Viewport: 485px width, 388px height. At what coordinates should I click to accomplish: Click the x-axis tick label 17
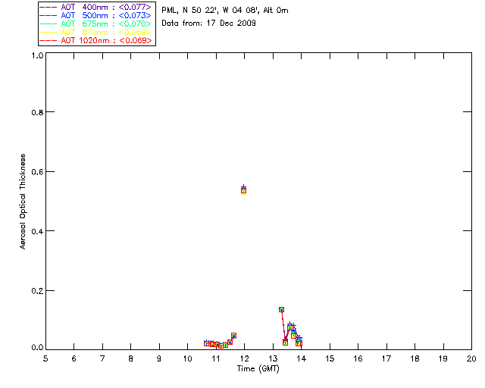click(x=386, y=358)
